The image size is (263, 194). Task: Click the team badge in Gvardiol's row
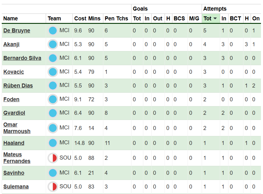pyautogui.click(x=53, y=113)
